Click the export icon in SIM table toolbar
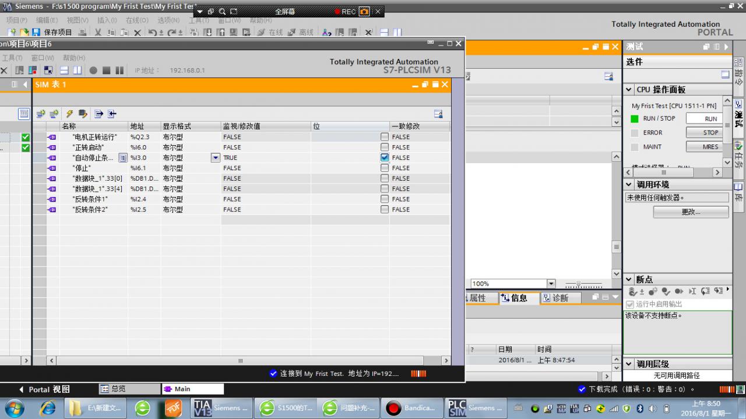 [98, 114]
